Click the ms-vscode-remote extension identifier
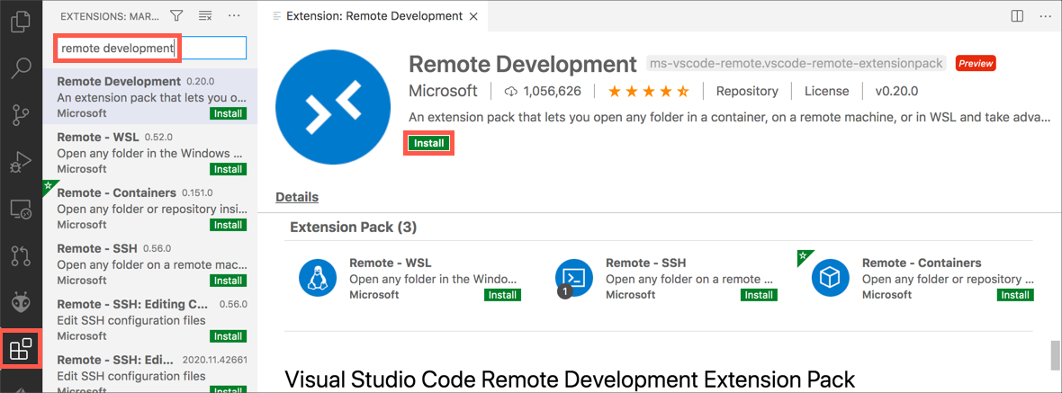The height and width of the screenshot is (393, 1062). pos(796,64)
